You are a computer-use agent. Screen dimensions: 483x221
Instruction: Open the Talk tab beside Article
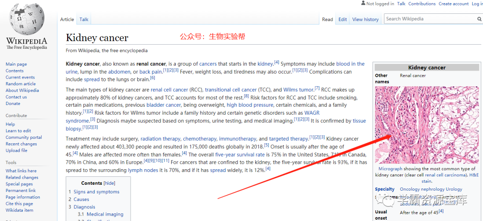pos(84,19)
